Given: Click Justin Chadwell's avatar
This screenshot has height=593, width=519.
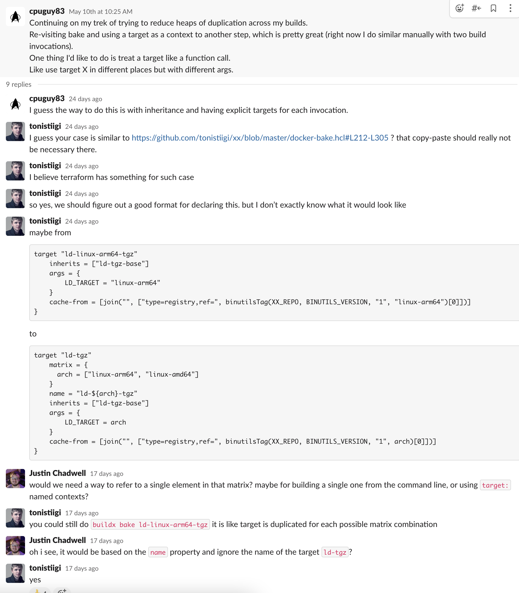Looking at the screenshot, I should (x=15, y=478).
